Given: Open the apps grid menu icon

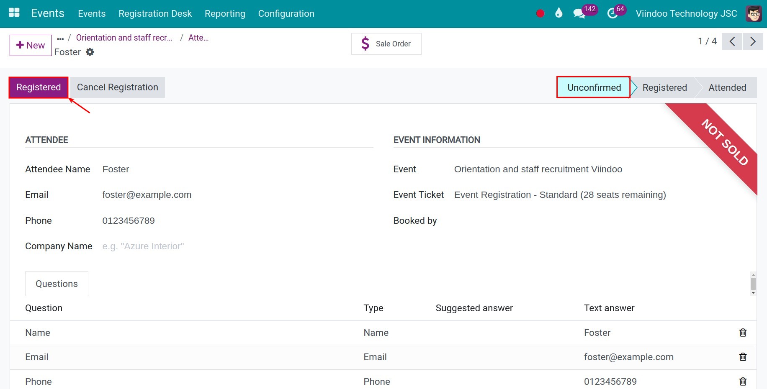Looking at the screenshot, I should point(14,13).
